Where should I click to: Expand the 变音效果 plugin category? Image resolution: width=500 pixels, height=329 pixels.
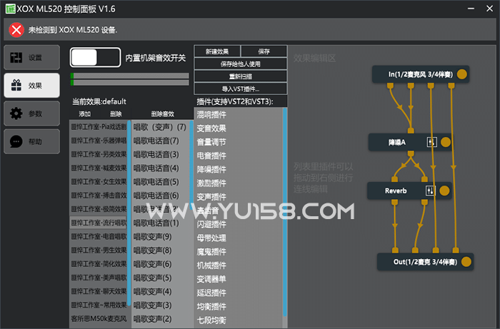[x=238, y=128]
